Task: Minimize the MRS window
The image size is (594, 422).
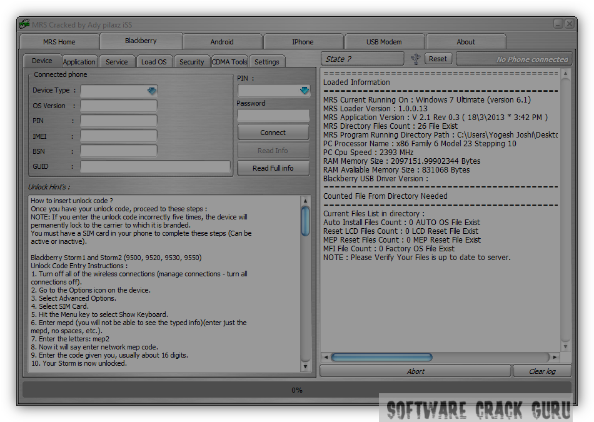Action: tap(558, 24)
